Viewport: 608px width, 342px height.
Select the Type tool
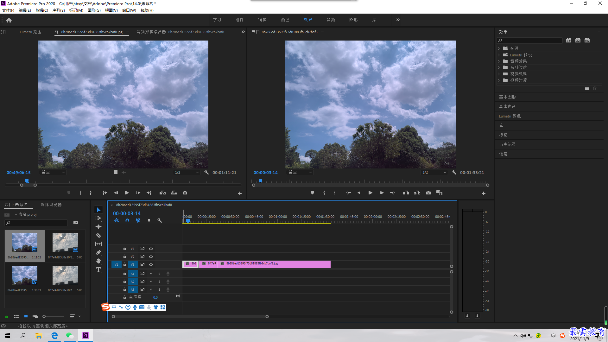click(x=98, y=269)
